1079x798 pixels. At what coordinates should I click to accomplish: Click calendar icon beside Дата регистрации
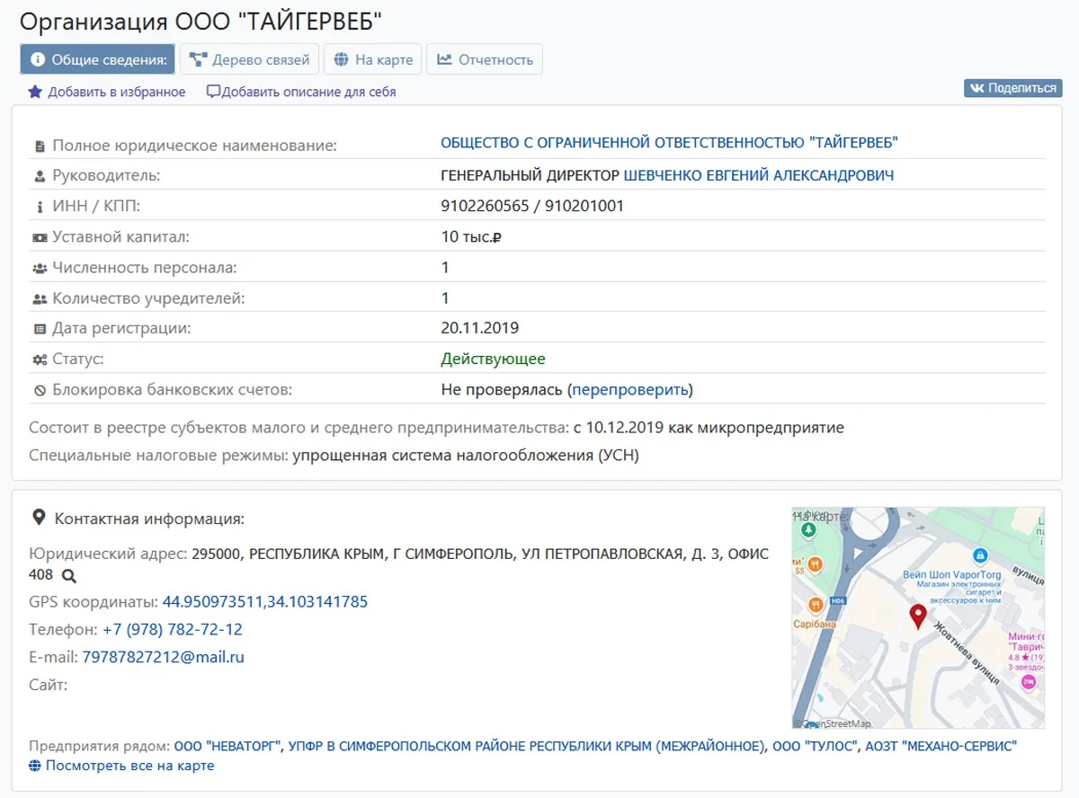pos(40,329)
